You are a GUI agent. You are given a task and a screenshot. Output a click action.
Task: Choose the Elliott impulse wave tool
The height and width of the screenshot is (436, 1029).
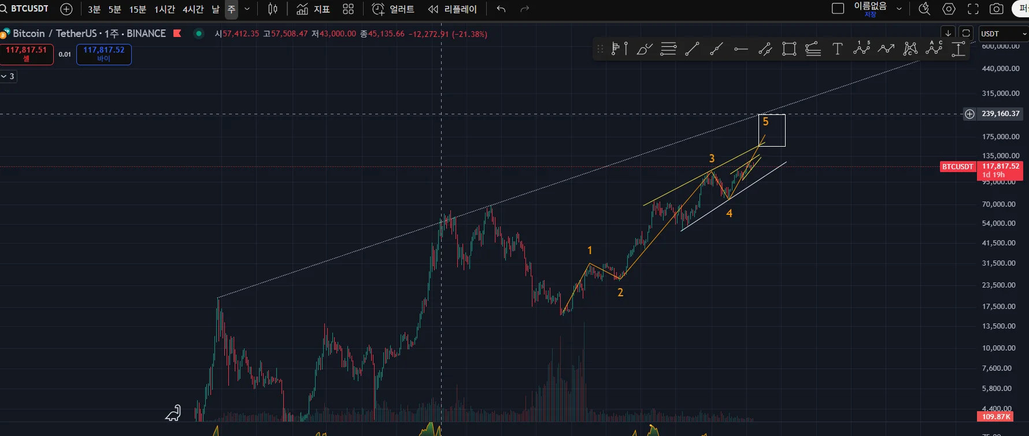click(x=861, y=49)
